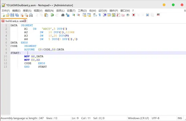186x121 pixels.
Task: Click the START: label on line 9
Action: click(x=15, y=53)
